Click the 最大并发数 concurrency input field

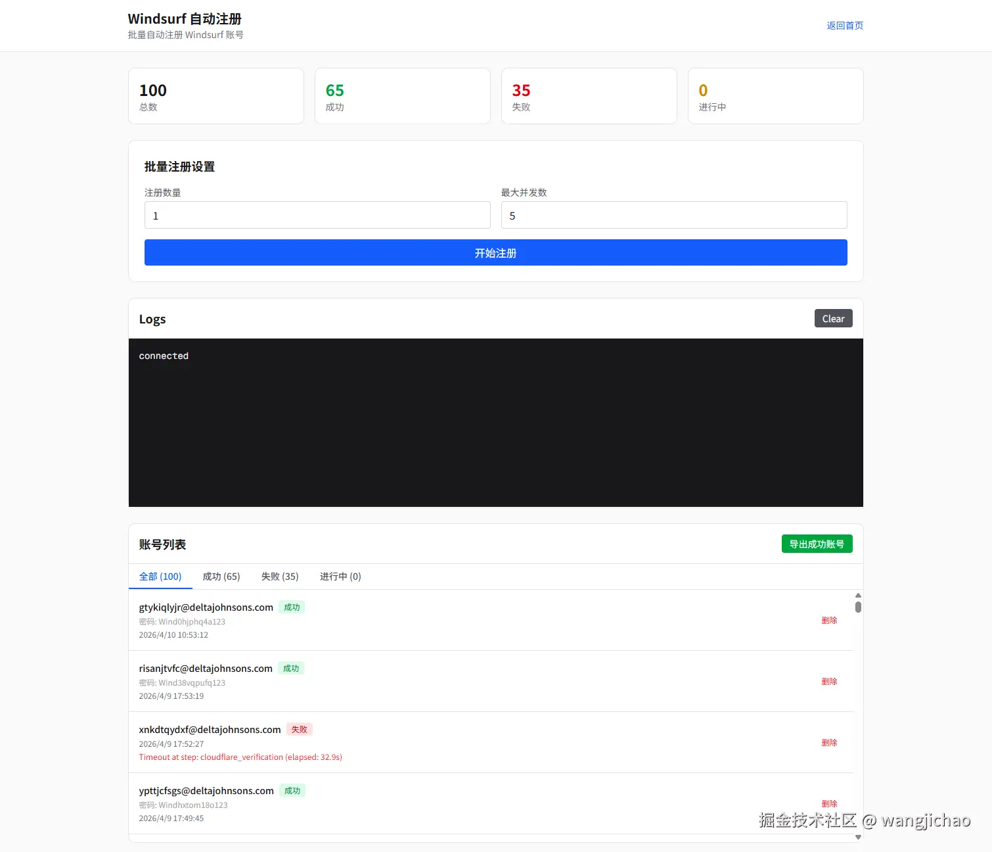(x=674, y=215)
